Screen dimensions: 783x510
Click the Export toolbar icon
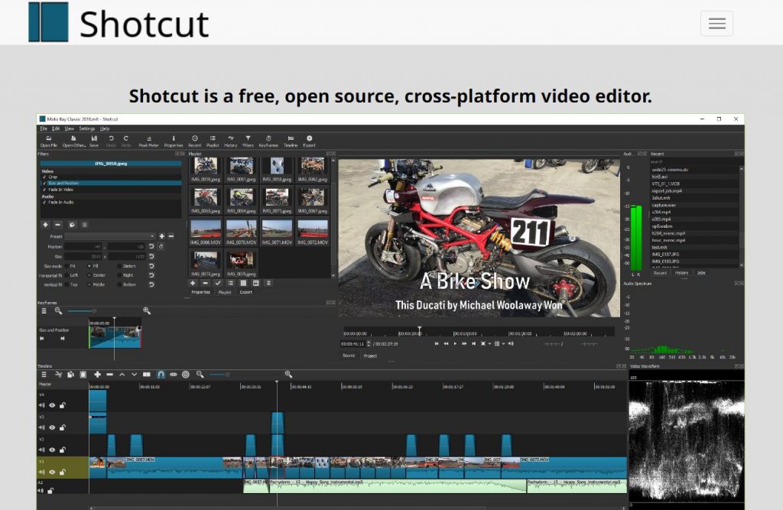pos(309,141)
